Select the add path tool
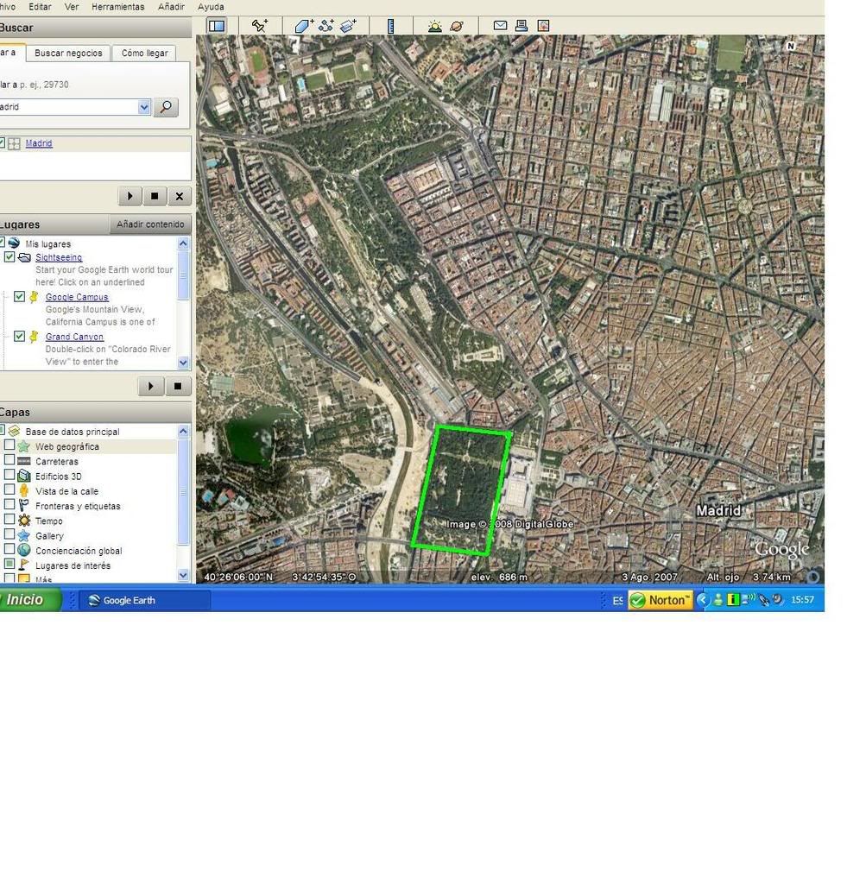Screen dimensions: 847x884 [x=326, y=26]
